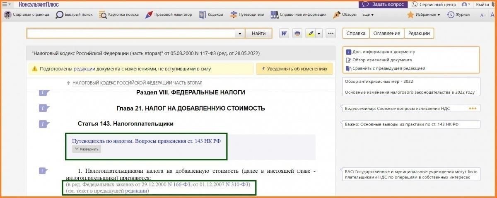The image size is (497, 198).
Task: Select the highlighter marker tool
Action: point(310,34)
